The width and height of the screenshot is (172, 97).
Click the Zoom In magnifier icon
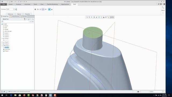tap(89, 17)
